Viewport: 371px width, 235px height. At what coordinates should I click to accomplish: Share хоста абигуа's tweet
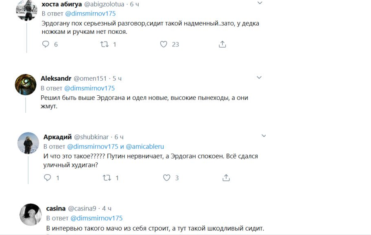pos(222,44)
